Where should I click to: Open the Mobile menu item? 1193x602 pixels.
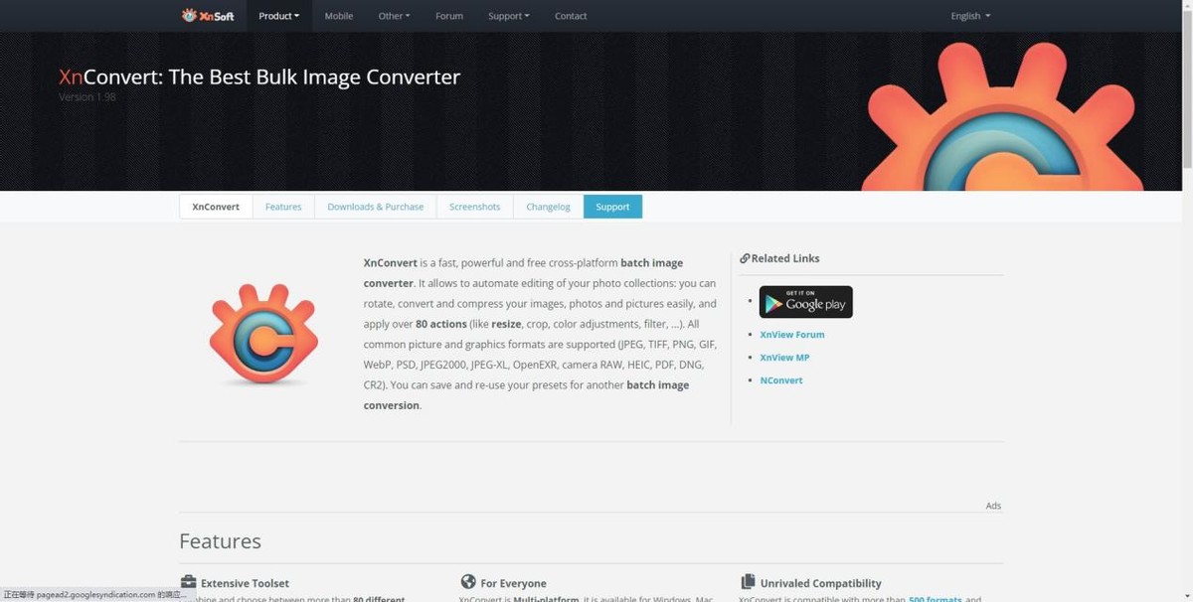click(x=339, y=16)
